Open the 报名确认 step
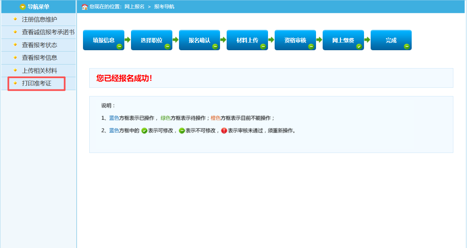The image size is (467, 248). (x=199, y=40)
